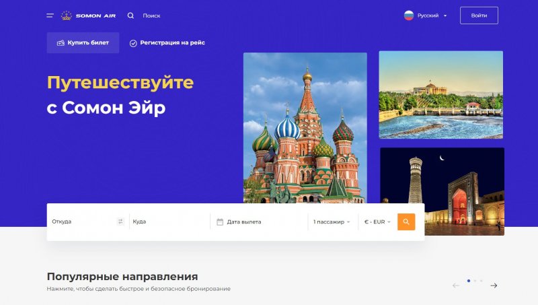
Task: Click the Russian flag icon
Action: 409,15
